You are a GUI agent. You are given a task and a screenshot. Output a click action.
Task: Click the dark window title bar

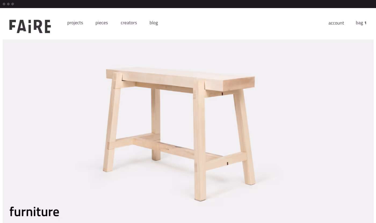pos(188,4)
